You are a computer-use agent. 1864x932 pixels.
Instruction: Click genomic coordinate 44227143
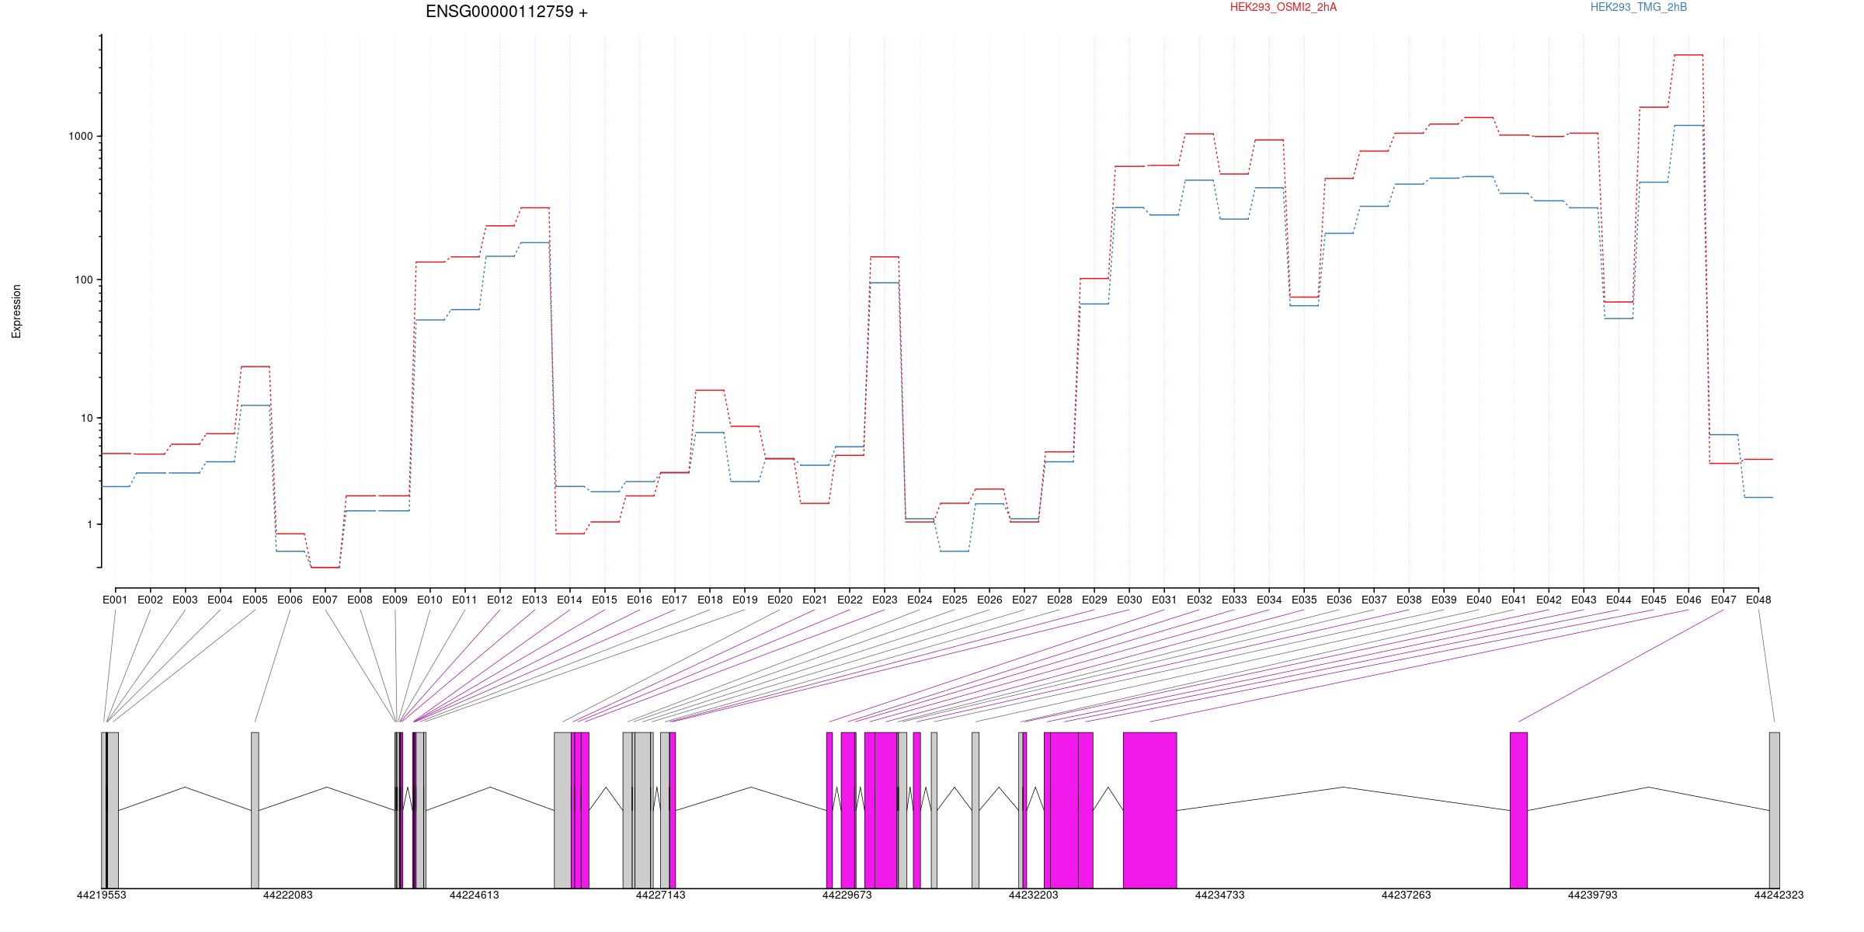[x=660, y=895]
